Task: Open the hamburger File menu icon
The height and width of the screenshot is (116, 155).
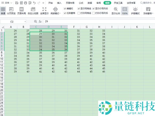Action: 3,3
